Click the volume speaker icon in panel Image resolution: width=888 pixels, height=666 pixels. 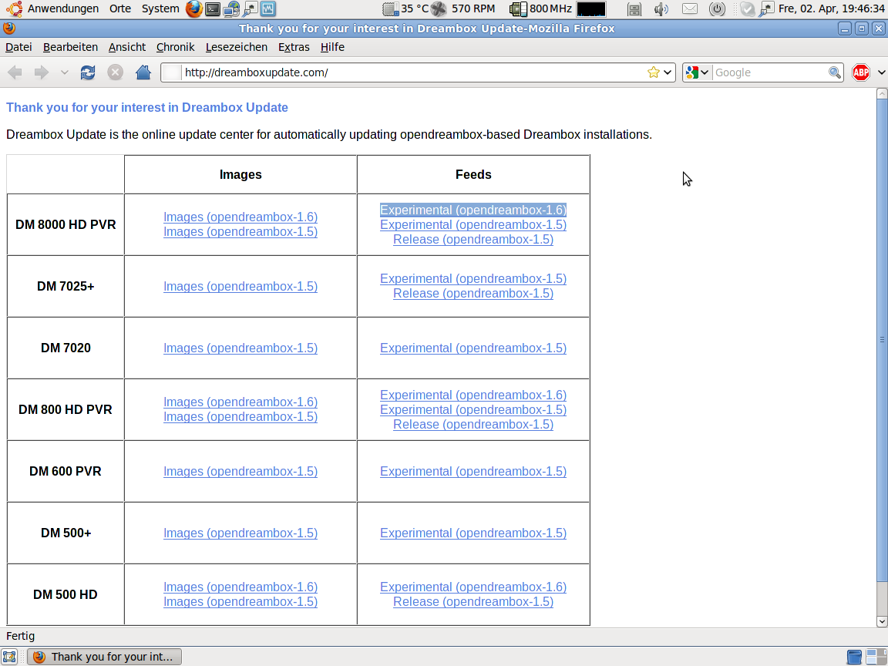tap(661, 9)
